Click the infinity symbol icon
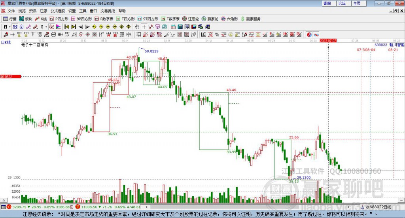 point(316,34)
